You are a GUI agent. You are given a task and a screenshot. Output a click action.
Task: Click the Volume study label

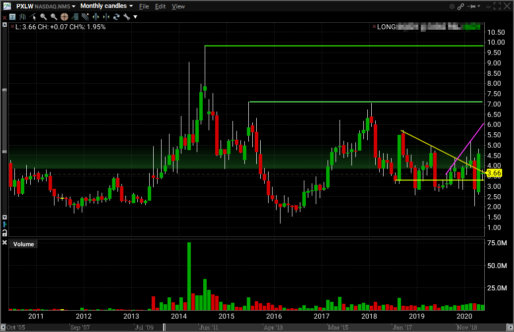tap(24, 244)
